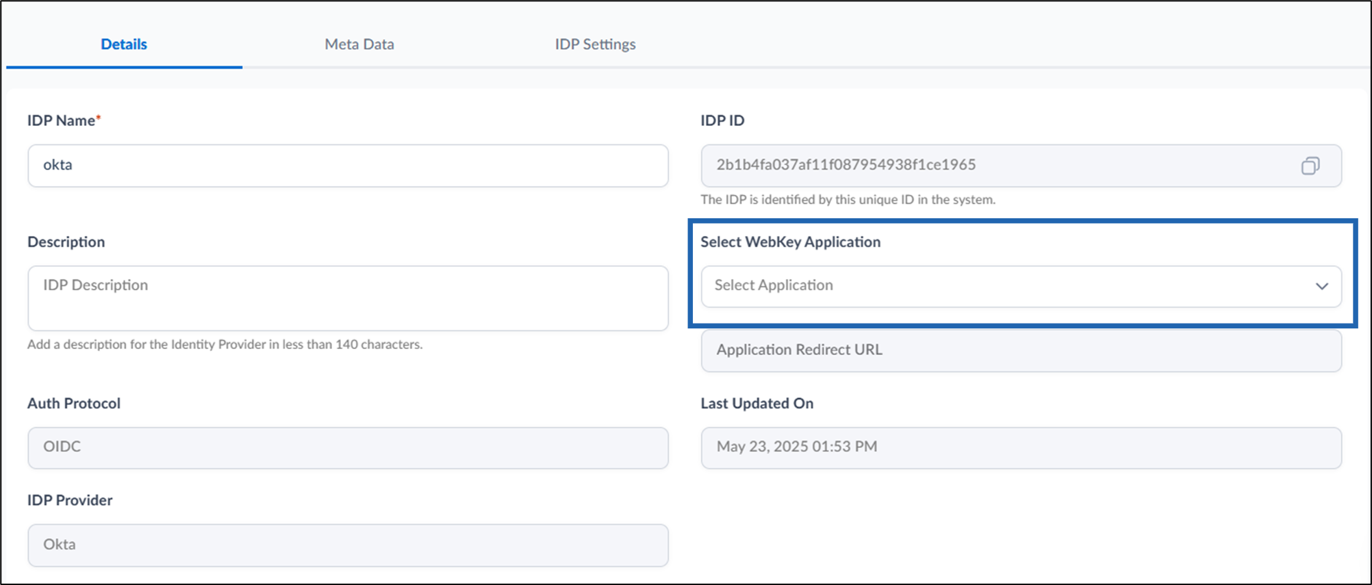Click the IDP ID field value
Image resolution: width=1372 pixels, height=585 pixels.
(x=1021, y=166)
